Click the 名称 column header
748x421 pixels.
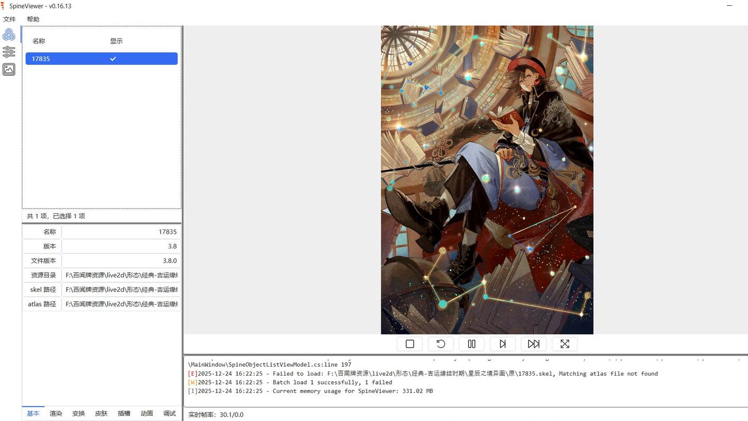click(39, 41)
